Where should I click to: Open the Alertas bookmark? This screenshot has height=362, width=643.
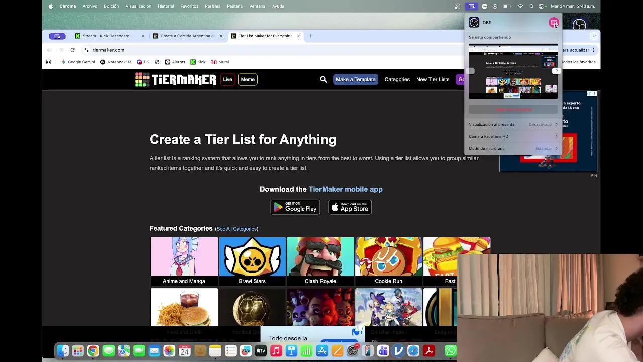pos(175,62)
